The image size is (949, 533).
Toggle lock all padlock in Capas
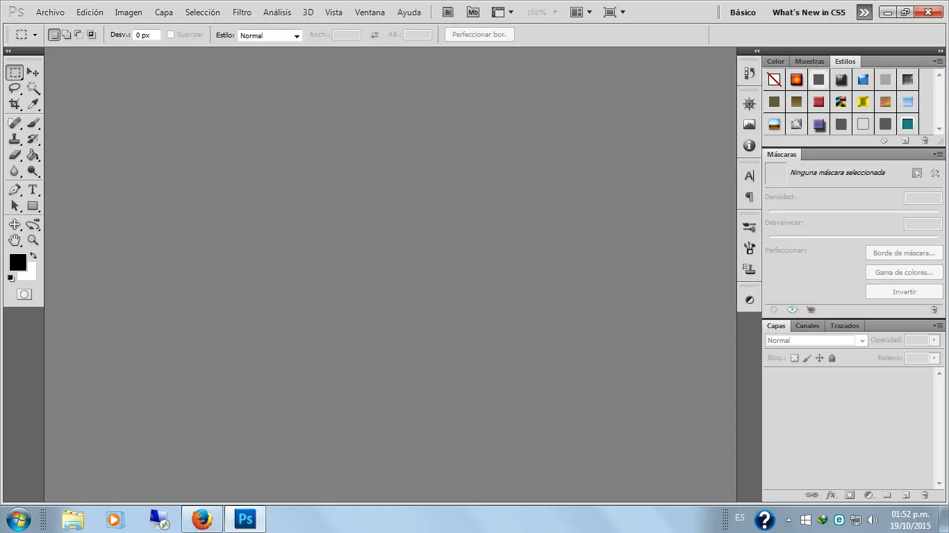tap(832, 358)
